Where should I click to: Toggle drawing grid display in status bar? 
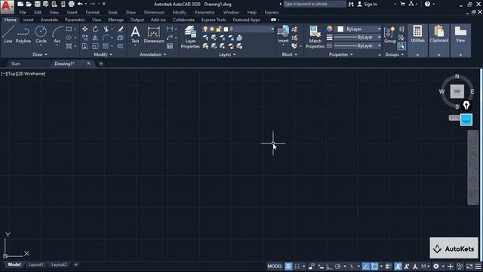(x=288, y=266)
